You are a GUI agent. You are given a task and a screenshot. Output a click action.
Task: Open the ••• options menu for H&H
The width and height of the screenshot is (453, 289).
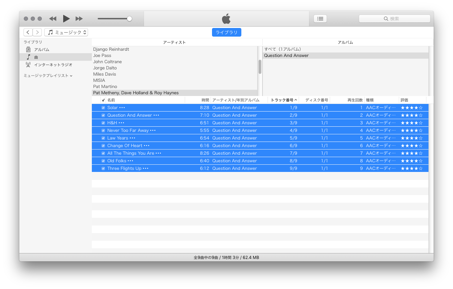coord(121,123)
